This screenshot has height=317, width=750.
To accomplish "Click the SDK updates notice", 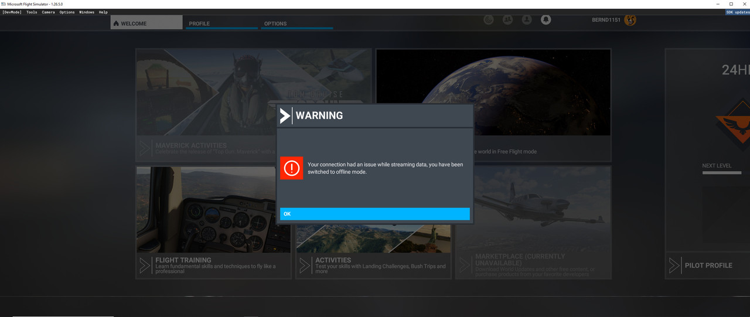I will pyautogui.click(x=737, y=12).
